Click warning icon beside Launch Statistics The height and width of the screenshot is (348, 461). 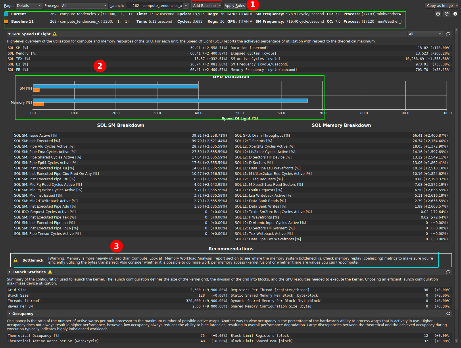click(x=50, y=272)
